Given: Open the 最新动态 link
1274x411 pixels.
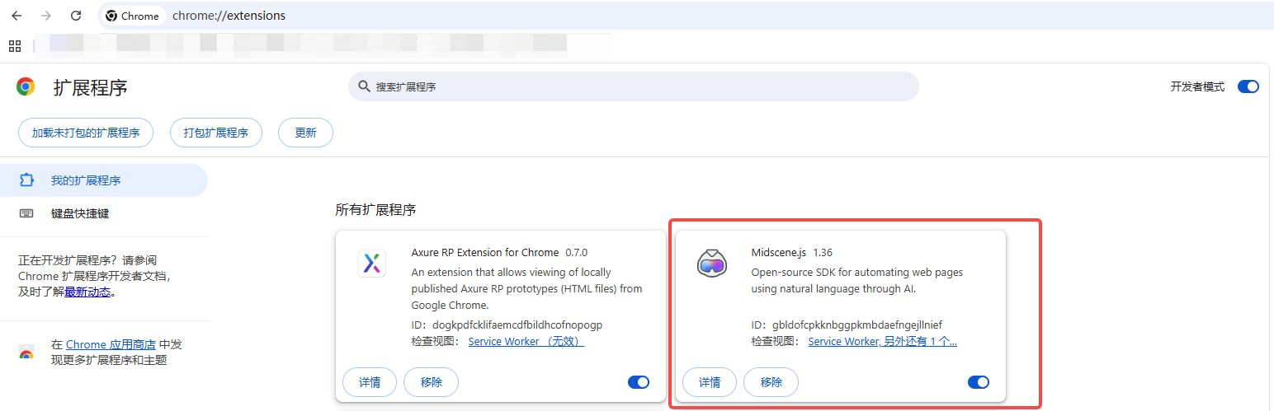Looking at the screenshot, I should tap(87, 292).
